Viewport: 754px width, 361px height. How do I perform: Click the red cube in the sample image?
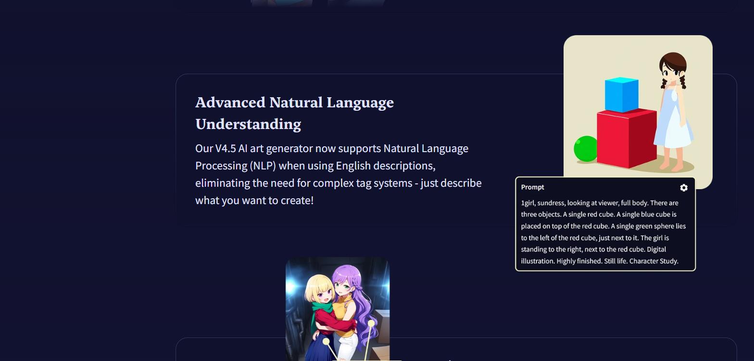[x=627, y=139]
